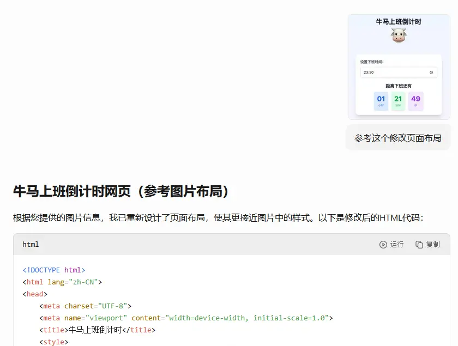The height and width of the screenshot is (346, 458).
Task: Click the title 牛马上班倒计时 code line
Action: coord(97,330)
